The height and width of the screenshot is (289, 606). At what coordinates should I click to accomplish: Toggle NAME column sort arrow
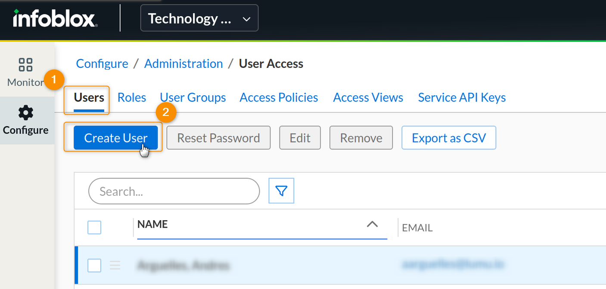point(372,224)
